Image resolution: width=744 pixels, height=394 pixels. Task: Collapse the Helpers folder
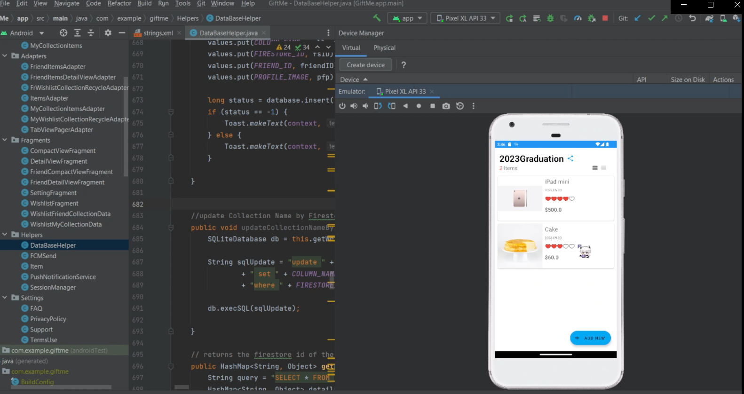point(5,235)
